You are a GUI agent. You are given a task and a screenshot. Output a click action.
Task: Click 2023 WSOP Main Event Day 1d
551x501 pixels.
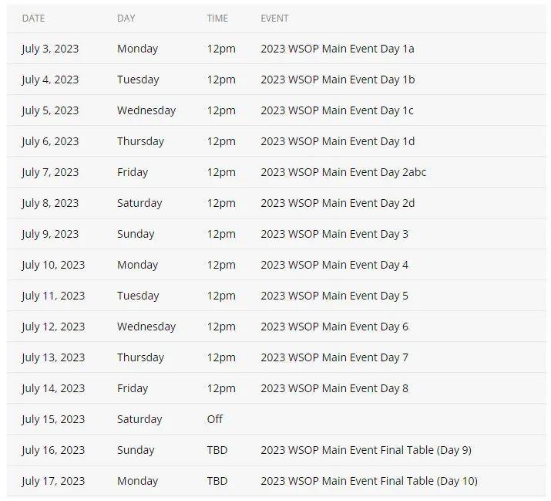(338, 141)
